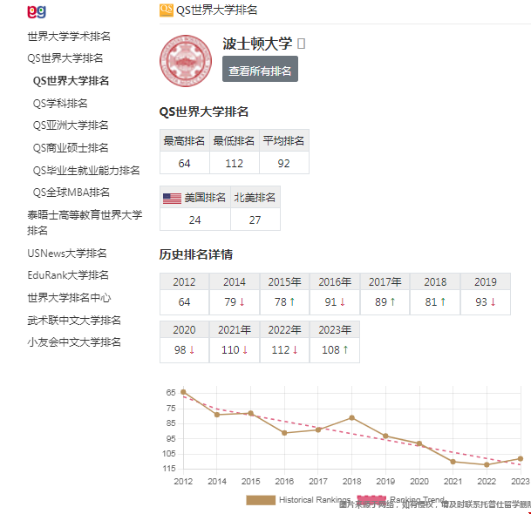The height and width of the screenshot is (514, 531).
Task: Open 泰晤士高等教育世界大学排名 link
Action: point(85,223)
